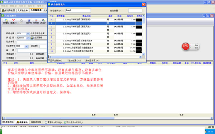Click the dialog vertical scrollbar down arrow
215x134 pixels.
click(143, 54)
